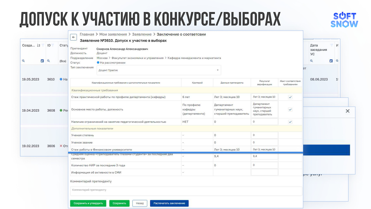Screen dimensions: 371x209
Task: Open the (Все) status filter dropdown in list
Action: (x=63, y=61)
